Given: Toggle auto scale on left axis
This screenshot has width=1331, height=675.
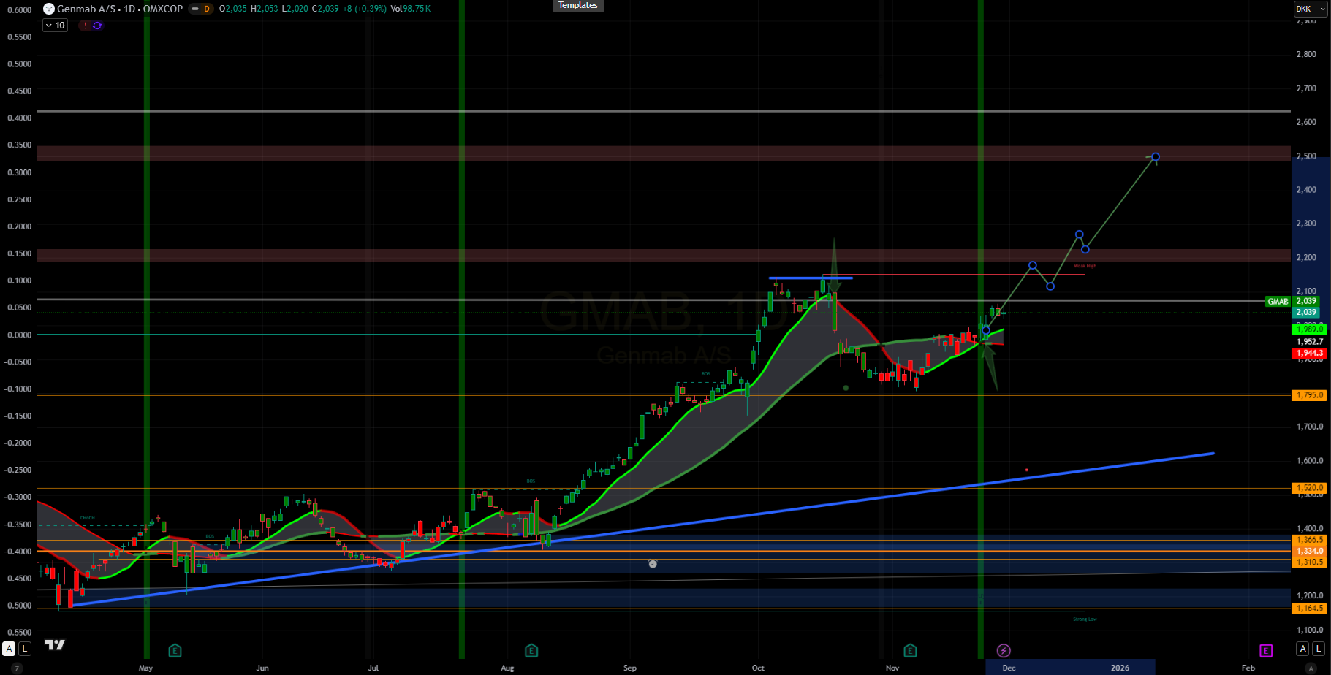Looking at the screenshot, I should (9, 649).
